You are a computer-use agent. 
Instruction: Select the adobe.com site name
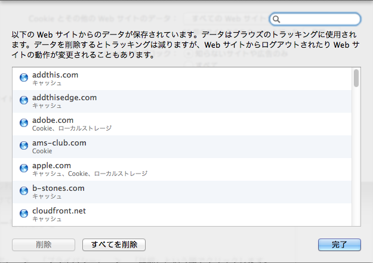click(53, 120)
